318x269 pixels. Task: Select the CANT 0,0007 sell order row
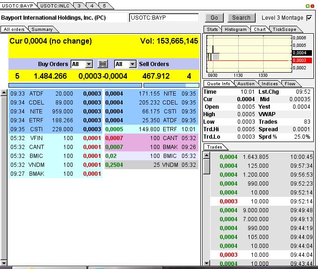(x=151, y=138)
